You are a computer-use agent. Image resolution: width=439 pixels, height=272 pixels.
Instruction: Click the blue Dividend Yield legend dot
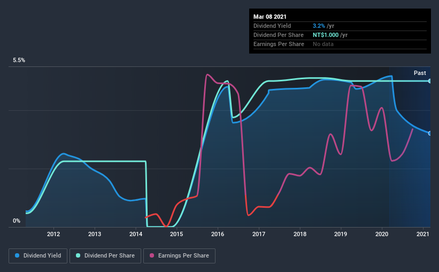[x=17, y=255]
